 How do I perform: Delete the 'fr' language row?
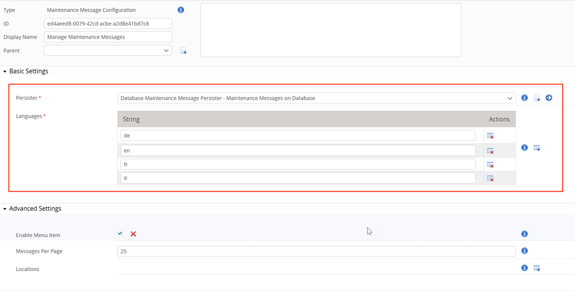(x=490, y=165)
